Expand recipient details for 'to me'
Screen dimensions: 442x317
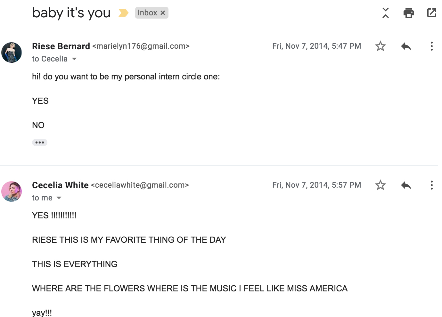59,198
